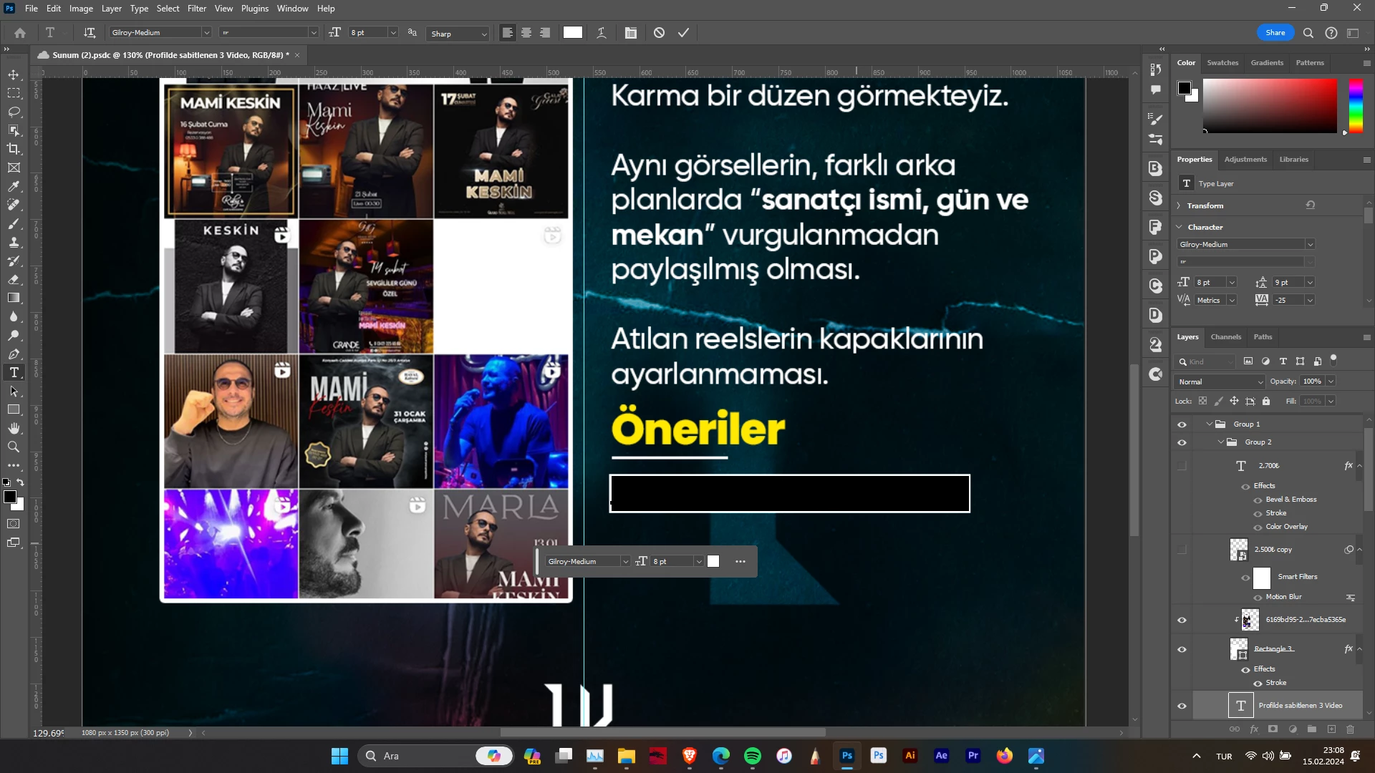
Task: Open the Filter menu
Action: [x=196, y=9]
